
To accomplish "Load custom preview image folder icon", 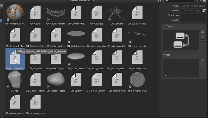I will (203, 32).
